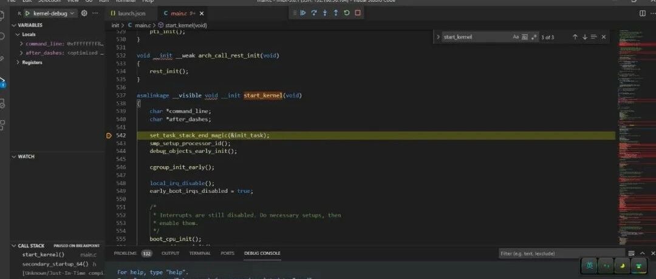Click the moon icon in floating IME bar
Image resolution: width=656 pixels, height=279 pixels.
coord(623,266)
